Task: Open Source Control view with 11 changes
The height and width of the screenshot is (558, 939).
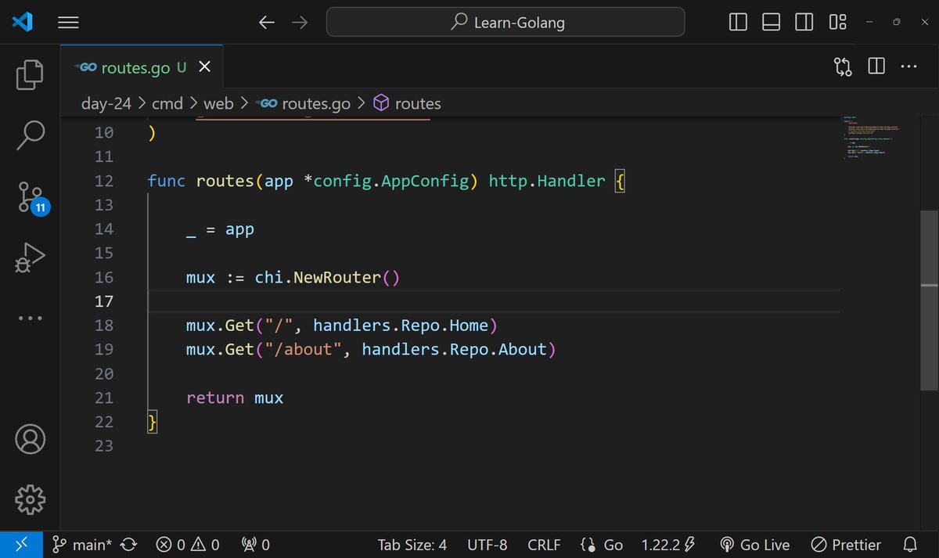Action: (x=32, y=197)
